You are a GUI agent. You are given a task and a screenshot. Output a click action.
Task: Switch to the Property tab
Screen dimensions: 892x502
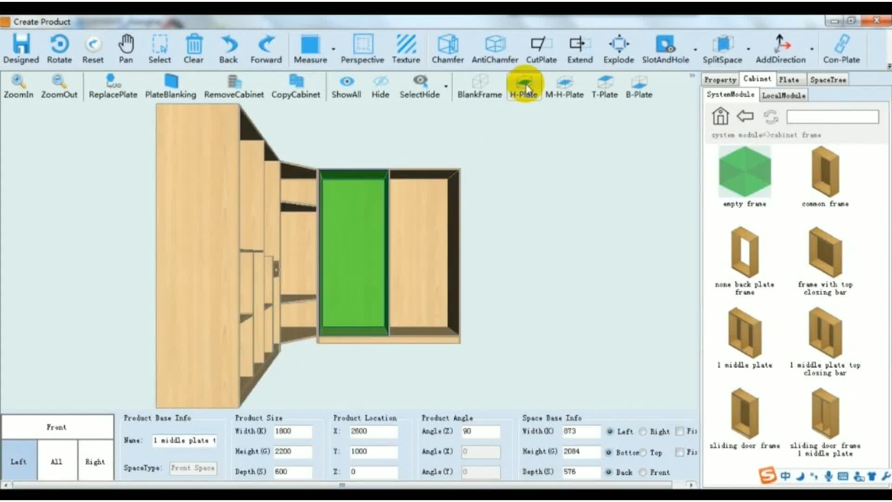tap(720, 80)
